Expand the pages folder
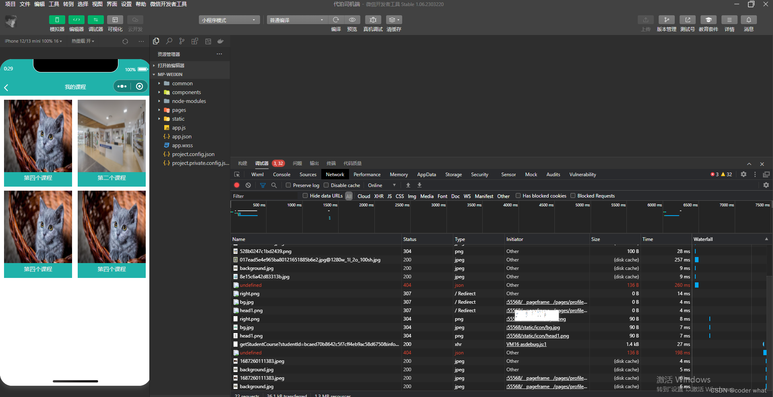 click(179, 110)
